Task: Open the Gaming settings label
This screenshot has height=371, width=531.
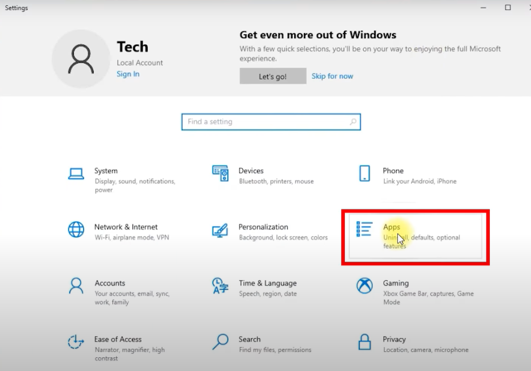Action: point(395,283)
